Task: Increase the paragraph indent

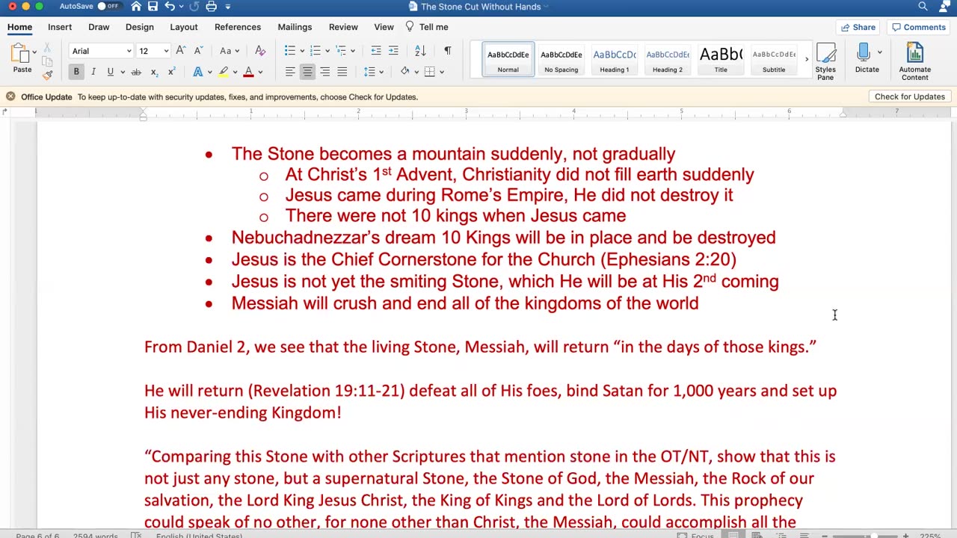Action: click(393, 51)
